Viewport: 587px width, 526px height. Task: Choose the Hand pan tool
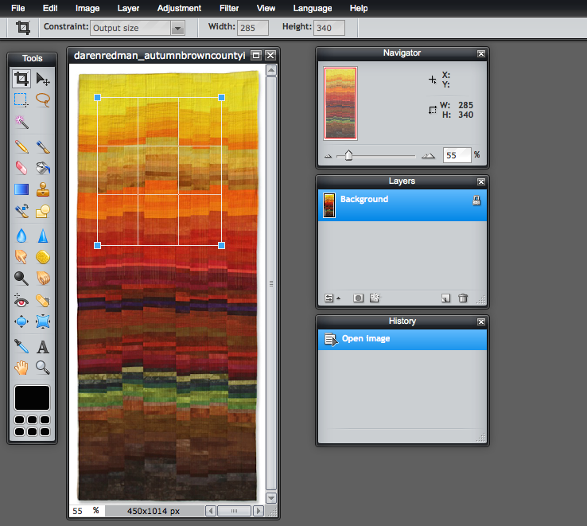coord(21,368)
